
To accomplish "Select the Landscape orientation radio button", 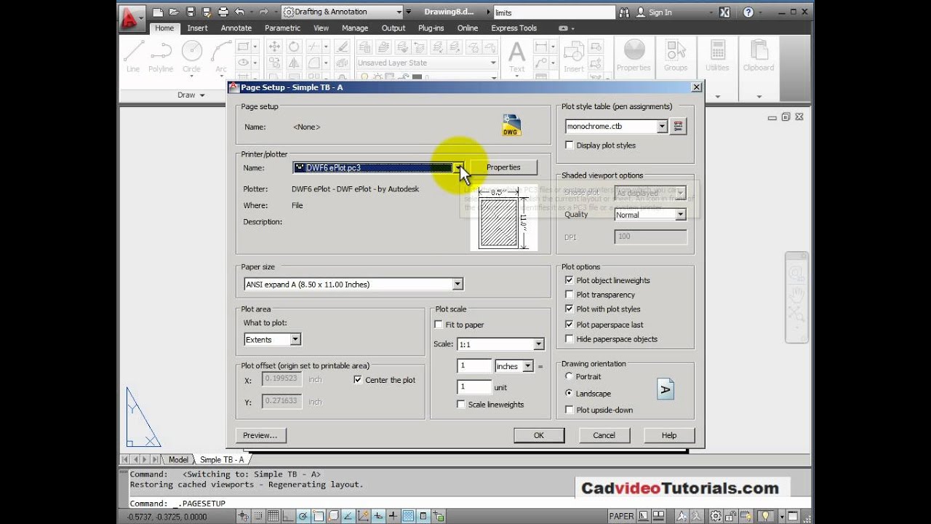I will [570, 393].
